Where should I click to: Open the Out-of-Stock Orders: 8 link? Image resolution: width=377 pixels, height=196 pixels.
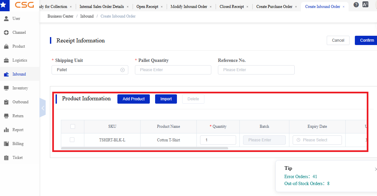coord(307,183)
